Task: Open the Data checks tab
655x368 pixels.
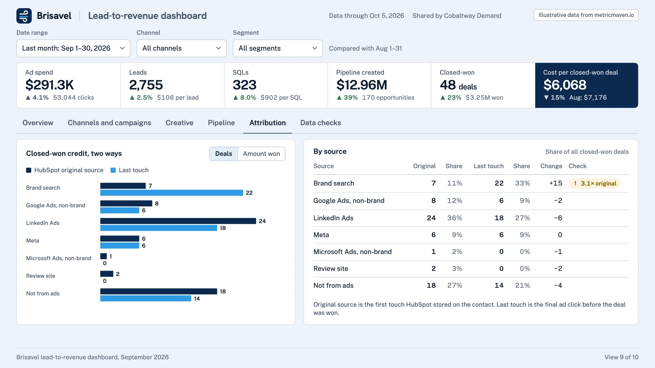Action: 321,123
